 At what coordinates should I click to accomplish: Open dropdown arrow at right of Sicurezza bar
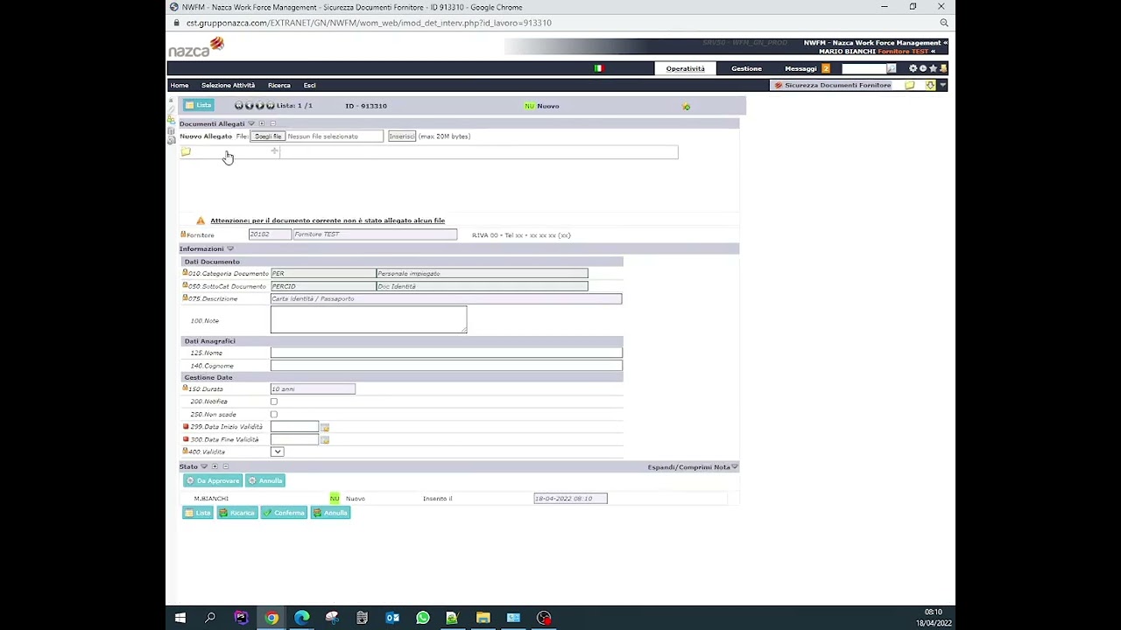[x=942, y=85]
